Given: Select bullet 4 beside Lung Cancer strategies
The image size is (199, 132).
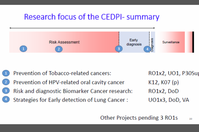Looking at the screenshot, I should (7, 100).
